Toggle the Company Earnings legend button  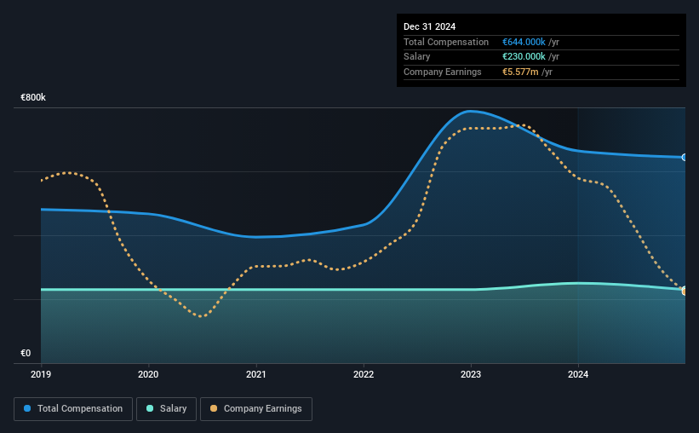(256, 409)
